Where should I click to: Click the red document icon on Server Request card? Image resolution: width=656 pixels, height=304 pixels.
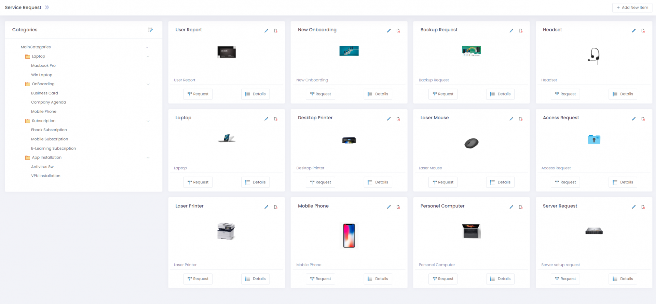coord(643,207)
